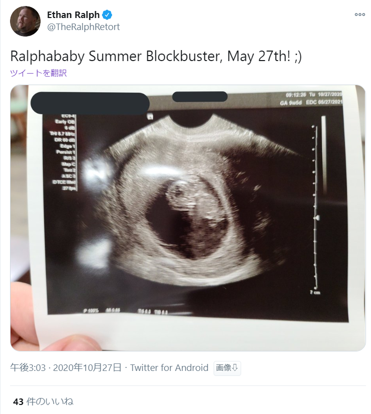Click the EDC 05/27/2021 date on ultrasound
This screenshot has height=414, width=371.
324,102
